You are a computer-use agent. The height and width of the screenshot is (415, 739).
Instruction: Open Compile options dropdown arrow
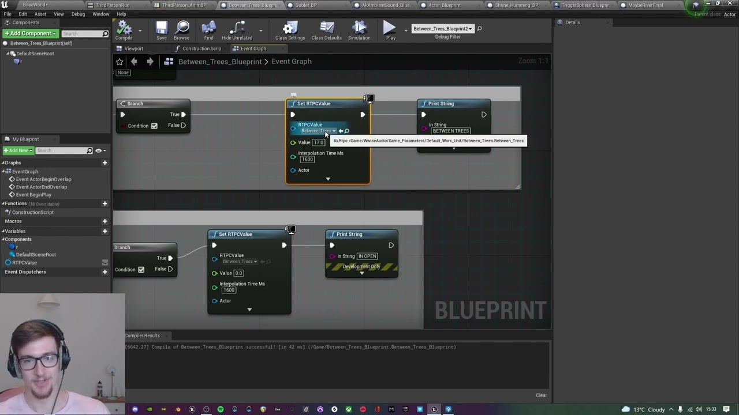140,31
